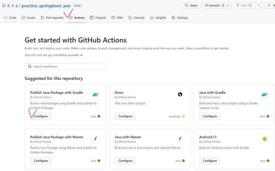The width and height of the screenshot is (275, 171).
Task: Configure Publish Java Package with Maven
Action: pyautogui.click(x=41, y=161)
